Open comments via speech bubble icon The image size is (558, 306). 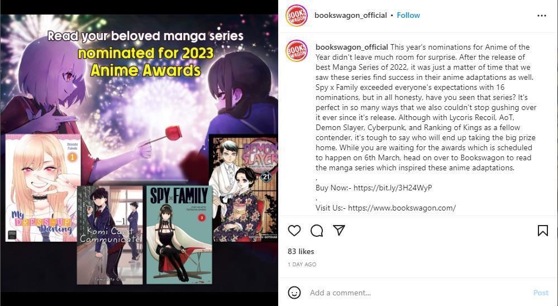pos(317,231)
